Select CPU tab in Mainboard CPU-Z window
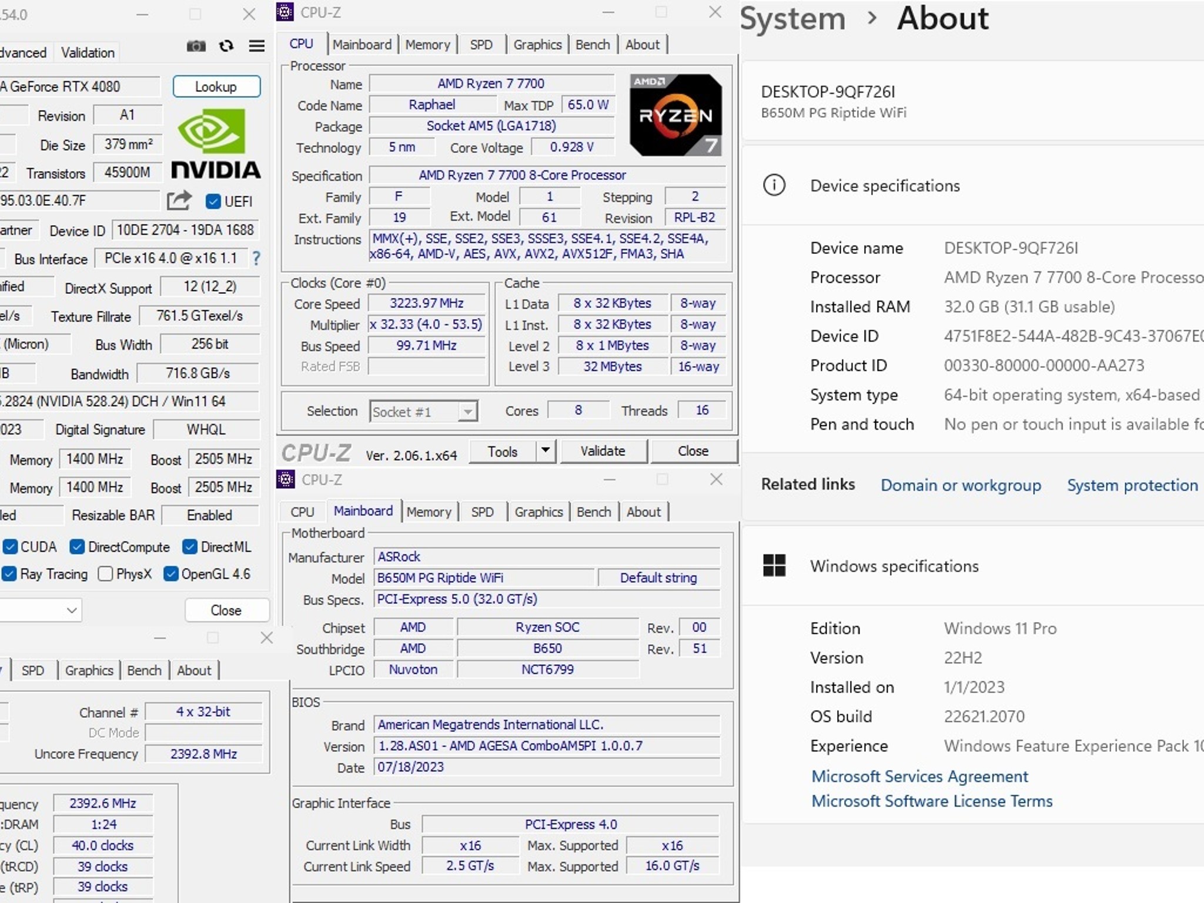 [302, 512]
